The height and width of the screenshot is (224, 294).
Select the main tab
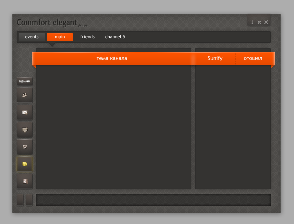click(x=60, y=37)
